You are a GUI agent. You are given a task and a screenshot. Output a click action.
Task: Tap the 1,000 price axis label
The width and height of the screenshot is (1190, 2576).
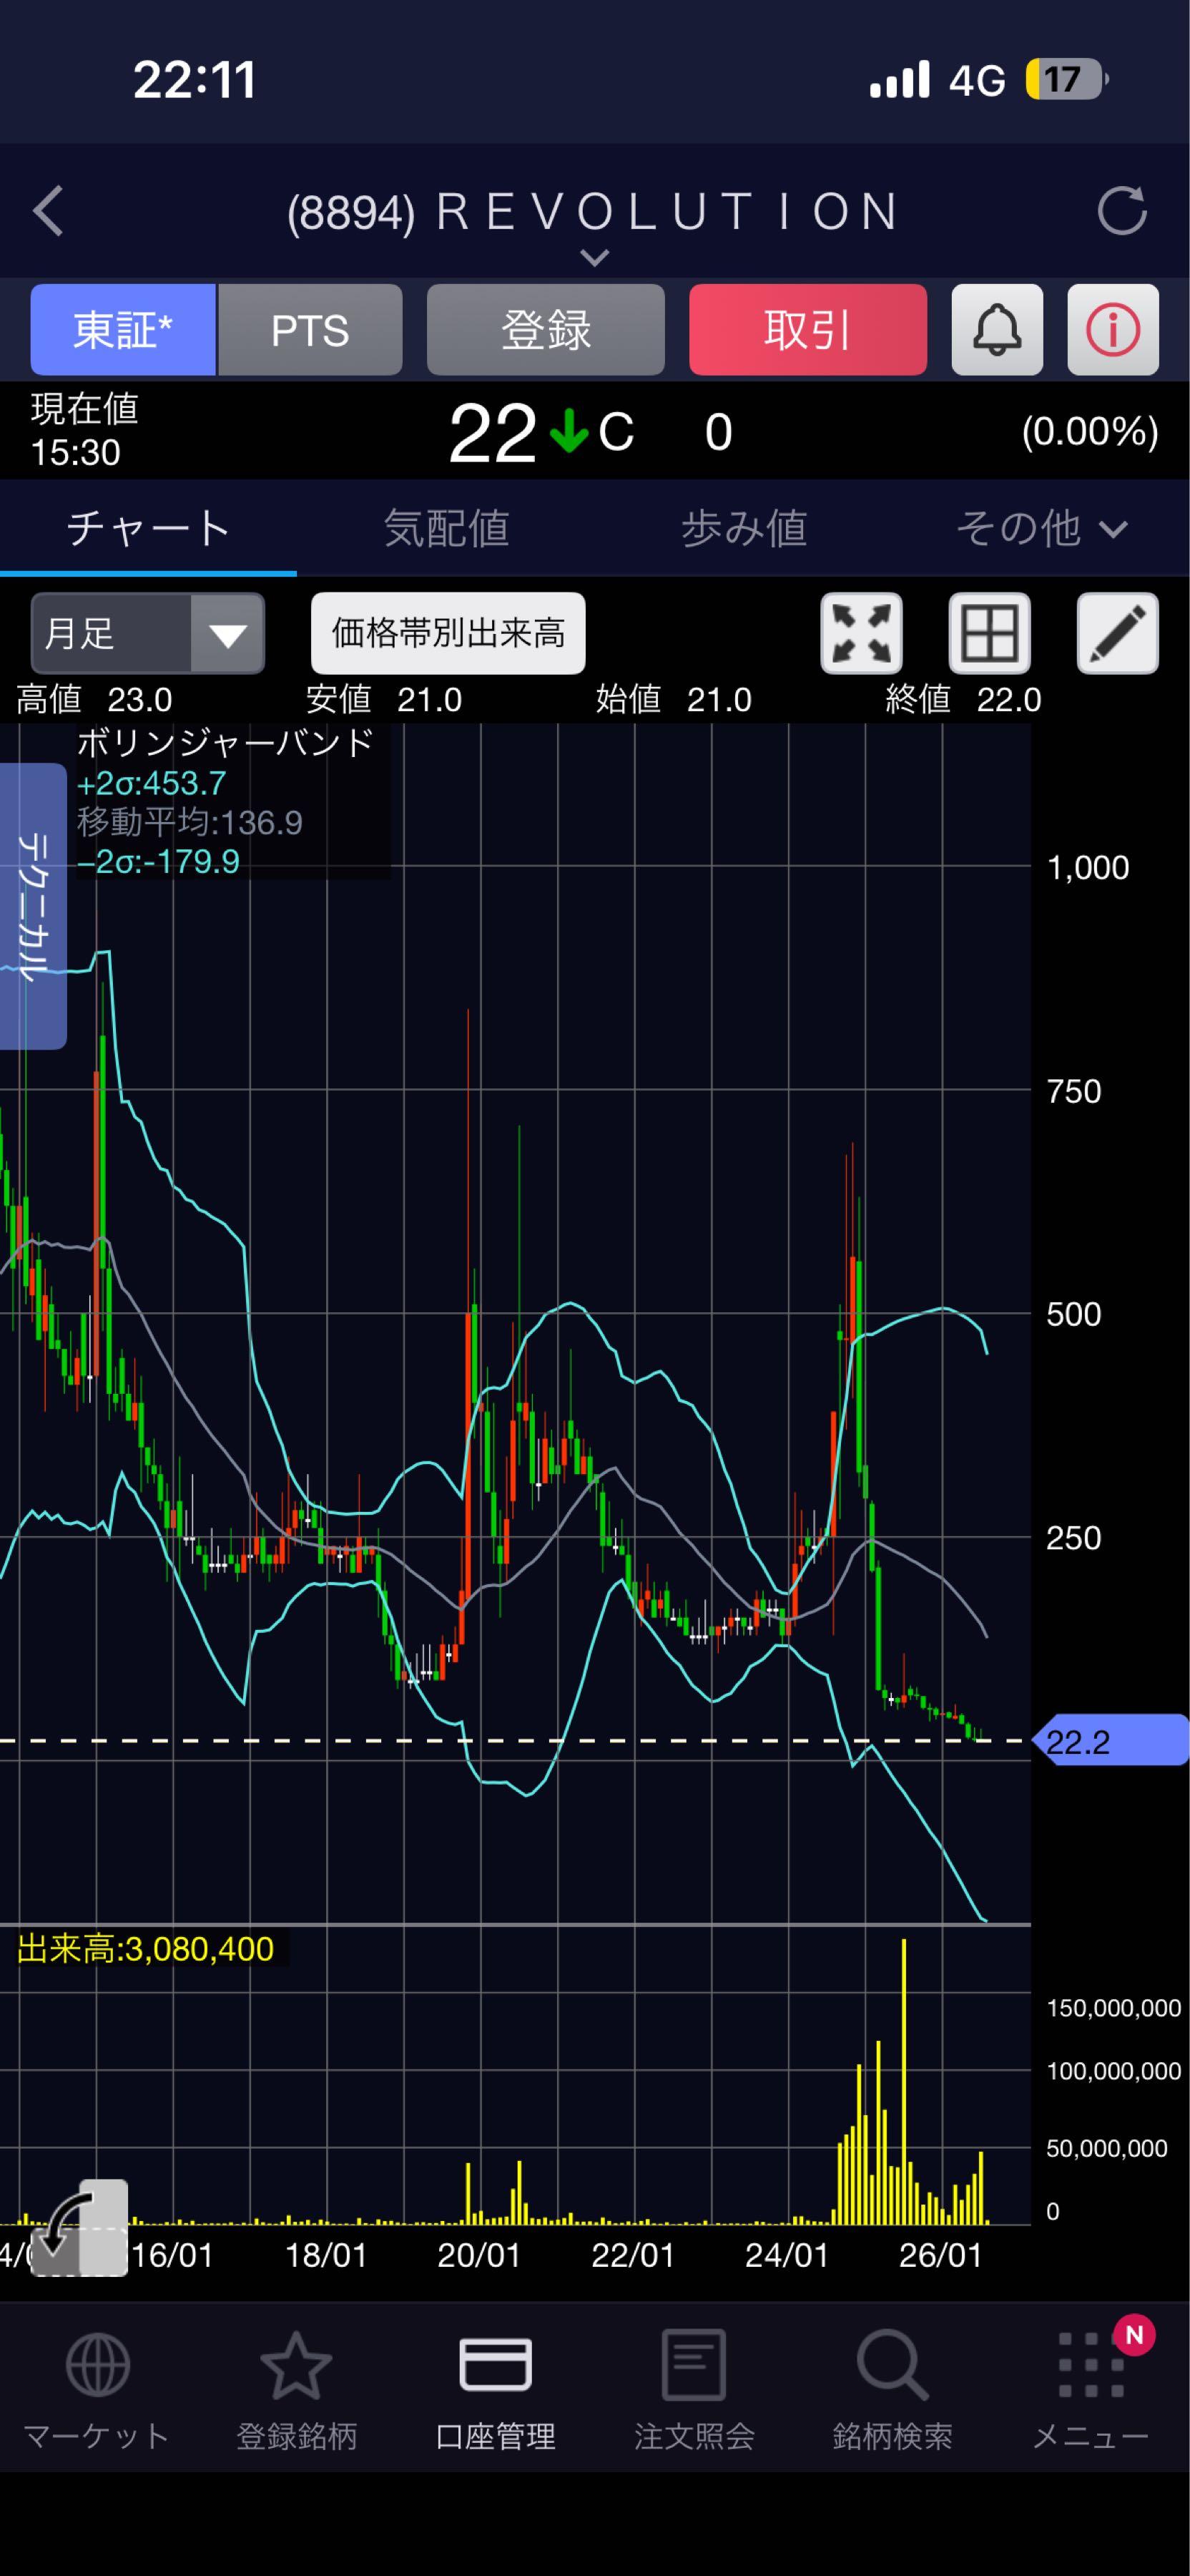click(x=1087, y=868)
